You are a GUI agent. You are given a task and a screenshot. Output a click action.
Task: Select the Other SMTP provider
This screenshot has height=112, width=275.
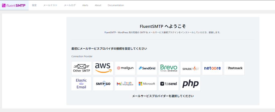(81, 68)
